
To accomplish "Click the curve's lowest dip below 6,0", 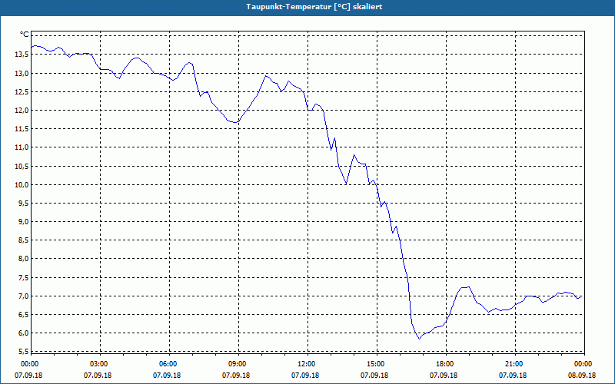I will click(419, 339).
